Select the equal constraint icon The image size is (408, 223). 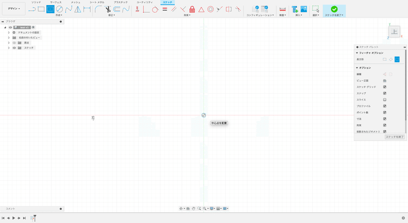[165, 9]
